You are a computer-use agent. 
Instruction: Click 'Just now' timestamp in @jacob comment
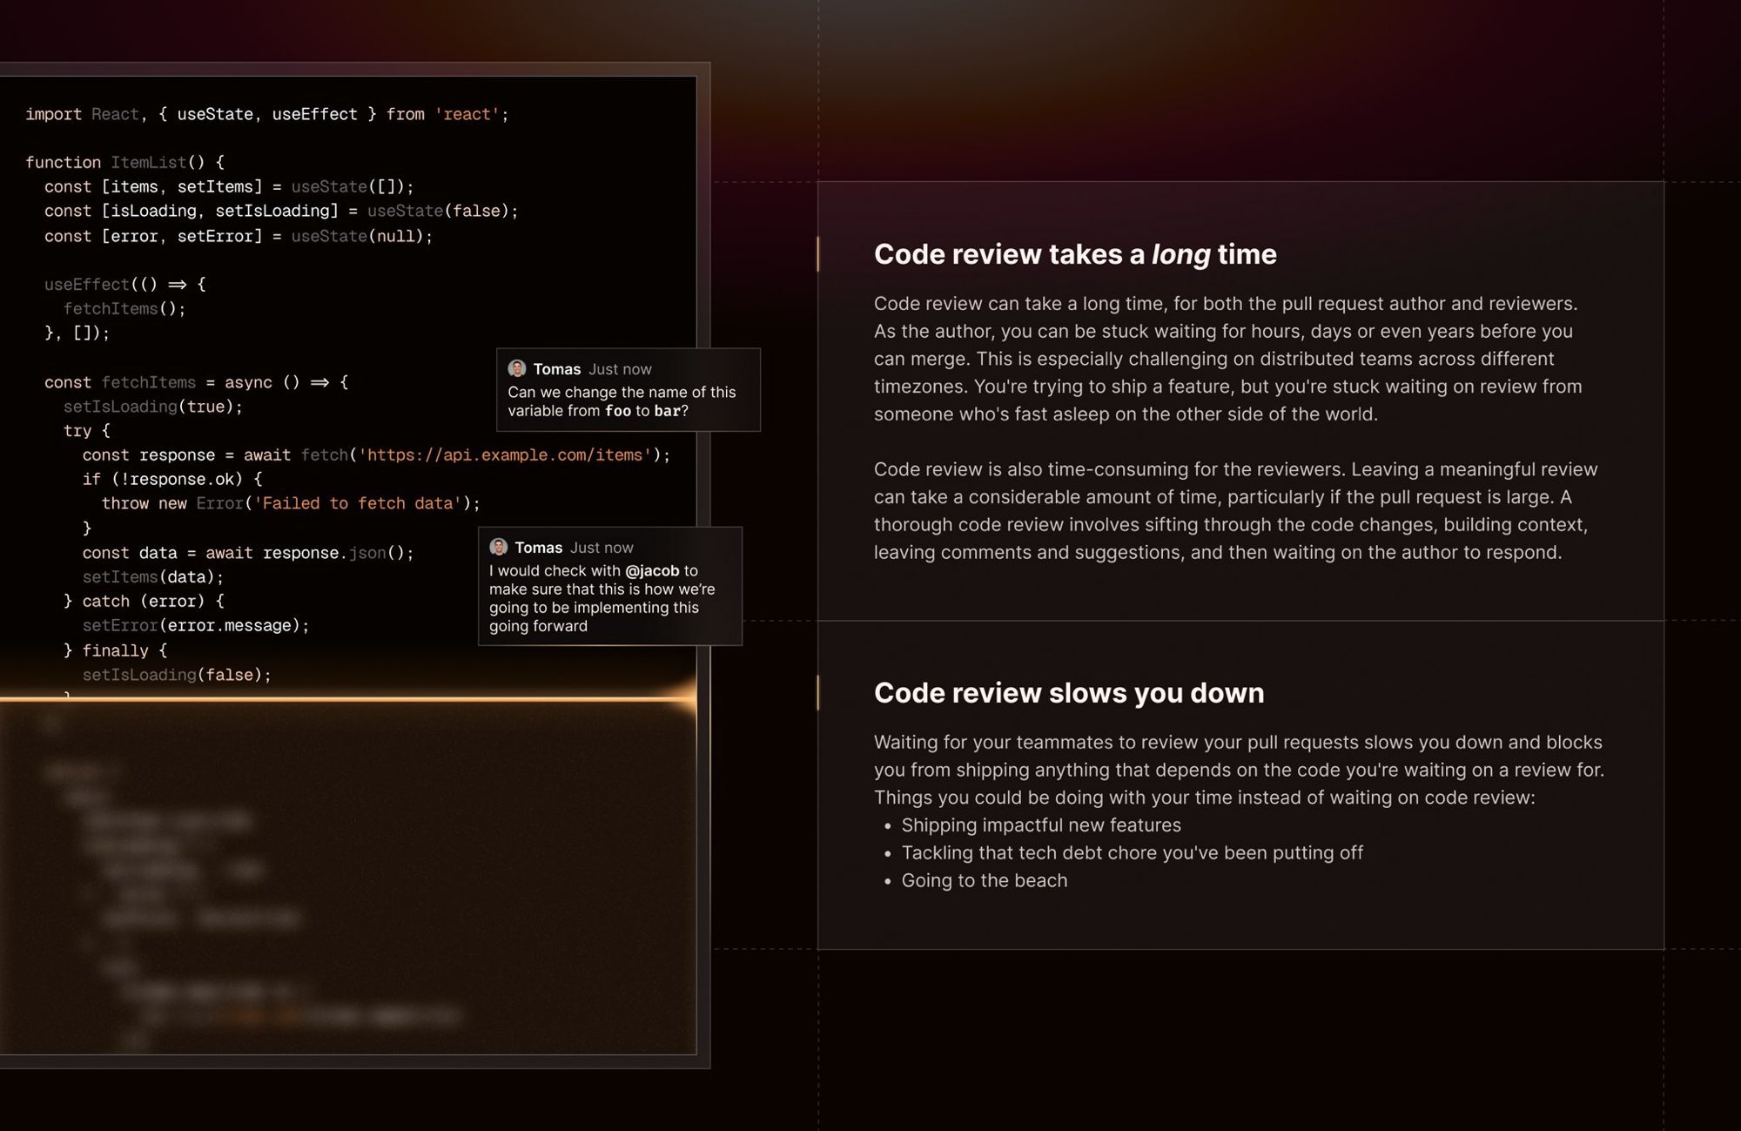pos(602,548)
